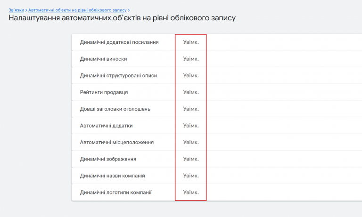Click Увімк. next to Динамічні зображення
The image size is (362, 217).
click(x=191, y=159)
